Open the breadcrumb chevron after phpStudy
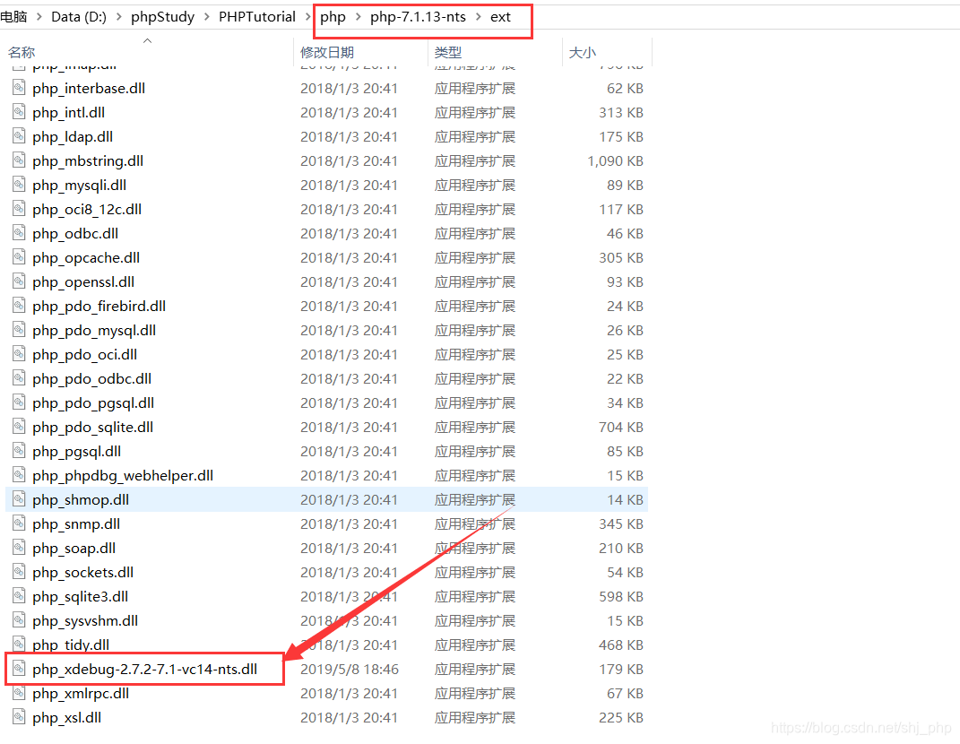Screen dimensions: 960x744 point(204,16)
